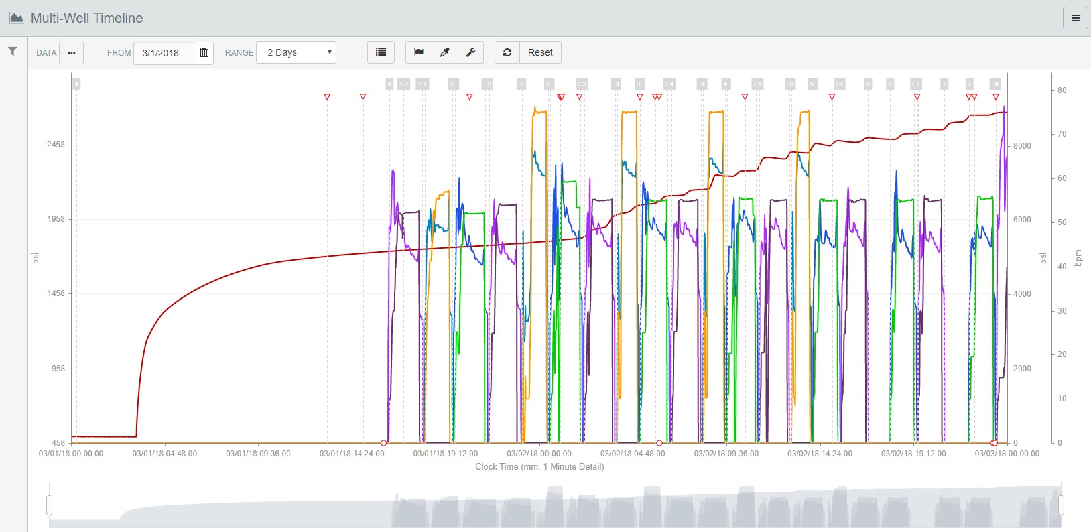1091x532 pixels.
Task: Expand the RANGE 2 Days dropdown
Action: tap(296, 52)
